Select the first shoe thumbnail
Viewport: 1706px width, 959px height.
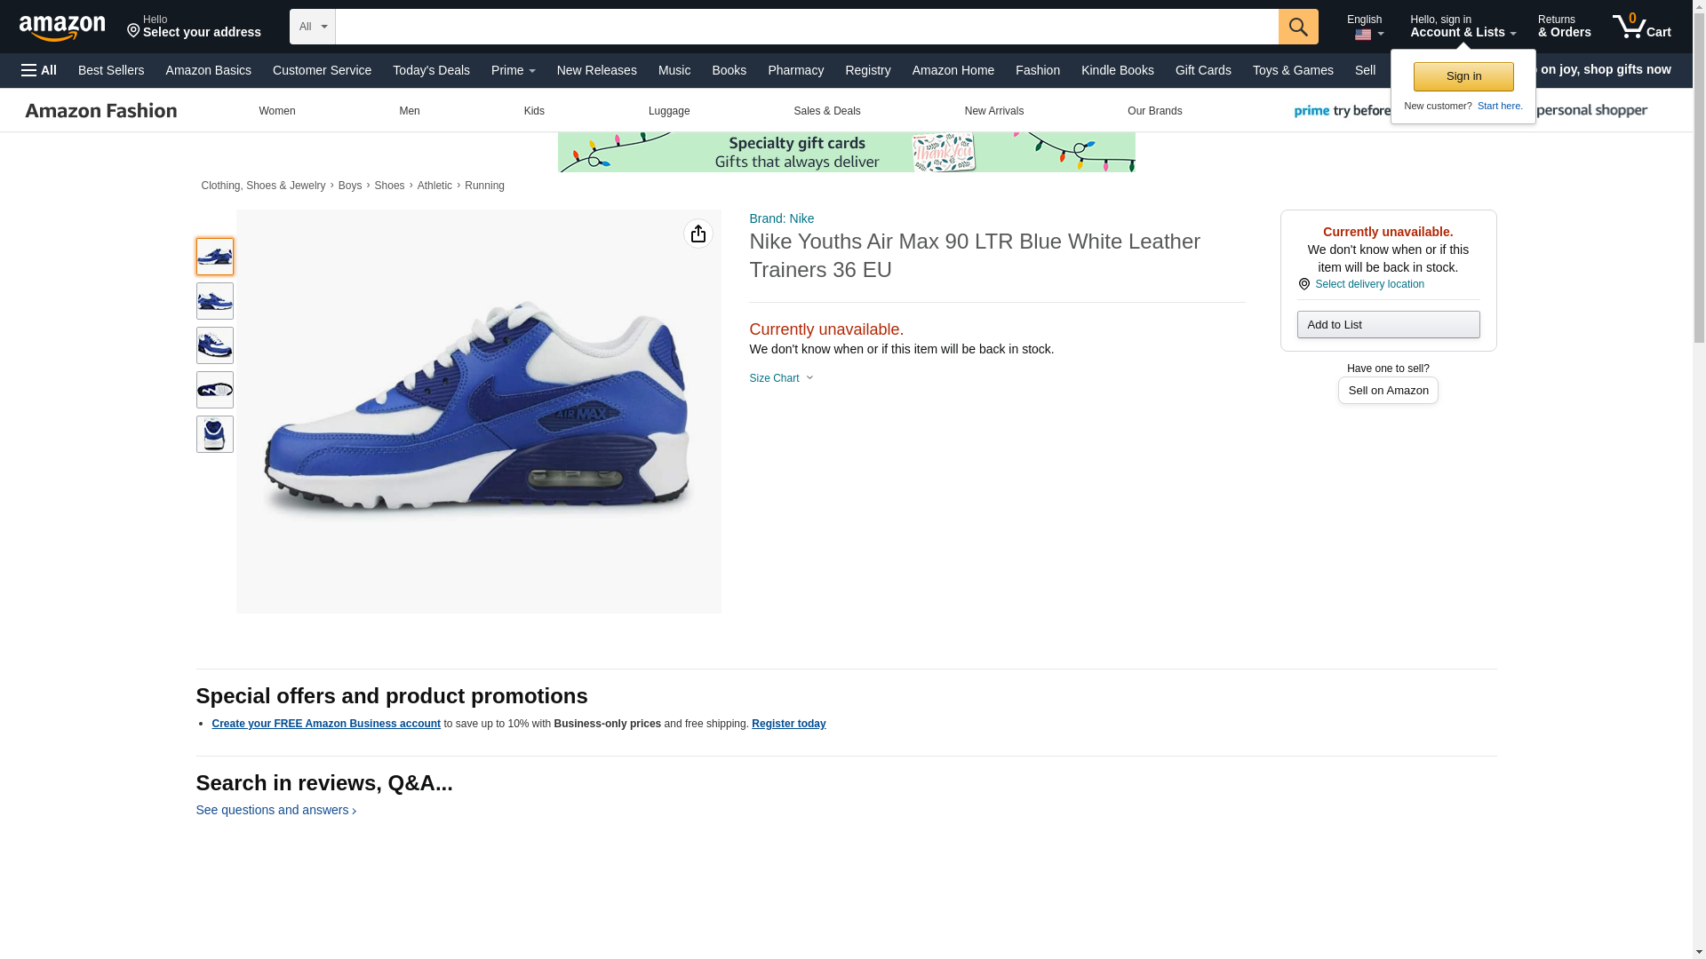[214, 257]
